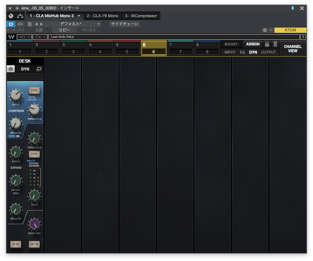The height and width of the screenshot is (261, 313).
Task: Switch to the 2 - CLA-76 Mono tab
Action: [102, 16]
